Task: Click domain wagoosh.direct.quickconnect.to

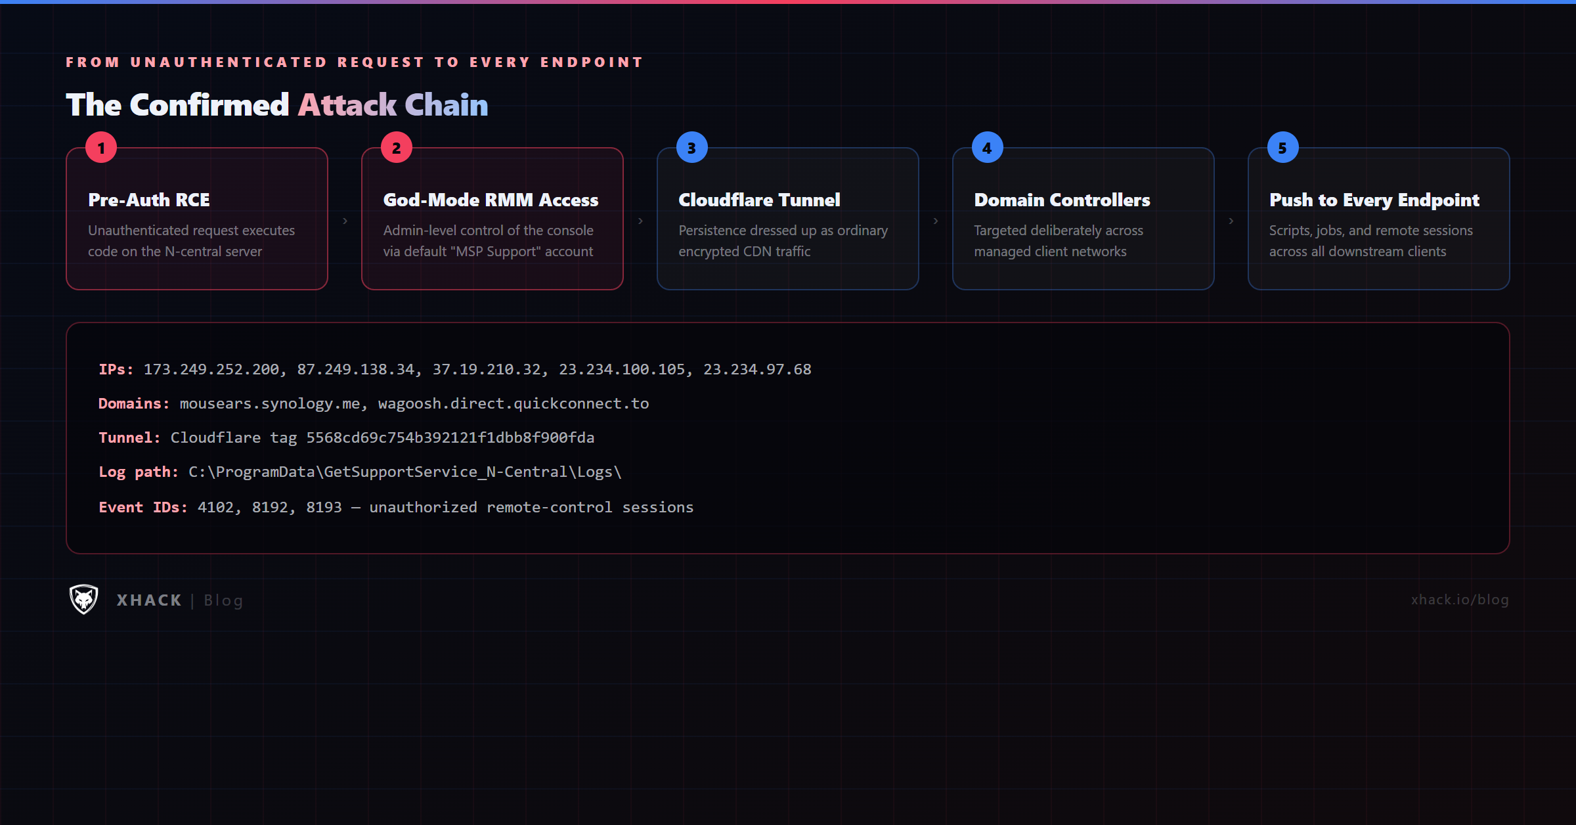Action: click(x=514, y=403)
